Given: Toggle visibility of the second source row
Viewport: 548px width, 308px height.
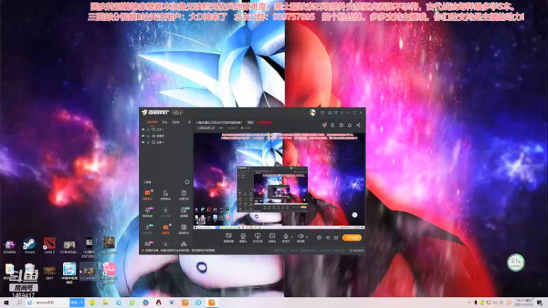Looking at the screenshot, I should tap(143, 136).
